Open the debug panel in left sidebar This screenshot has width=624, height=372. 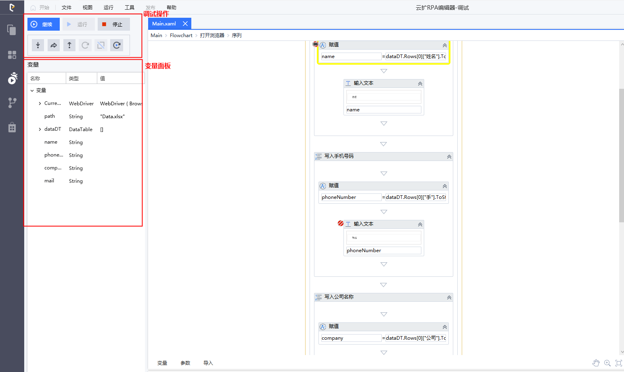(12, 78)
